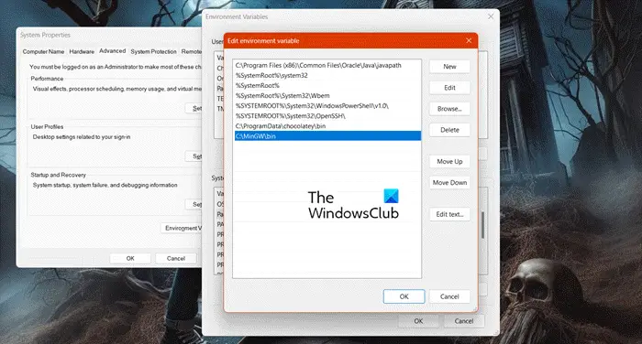Click Environment Variables button in System Properties

[x=182, y=228]
